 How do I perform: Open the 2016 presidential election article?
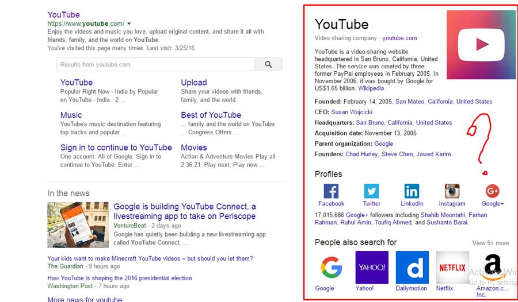(120, 278)
